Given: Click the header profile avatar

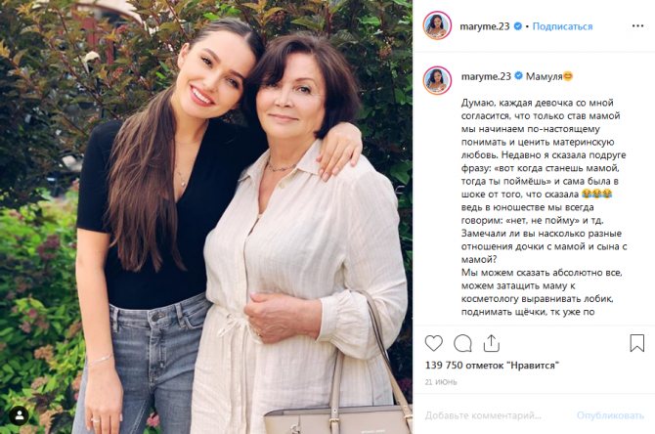Looking at the screenshot, I should click(437, 24).
